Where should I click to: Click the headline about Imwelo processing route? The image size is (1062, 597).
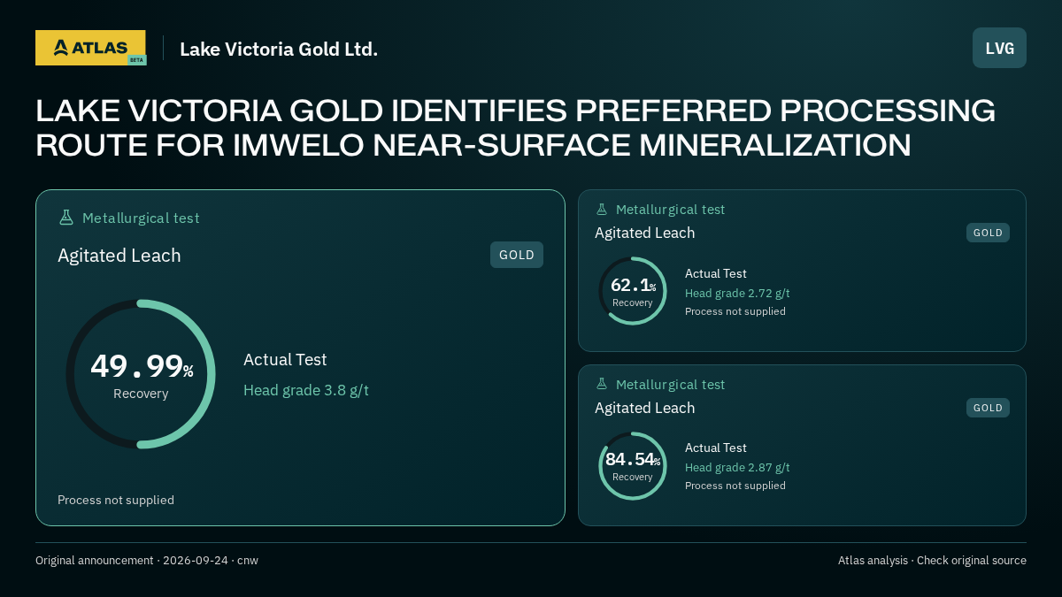pos(516,128)
